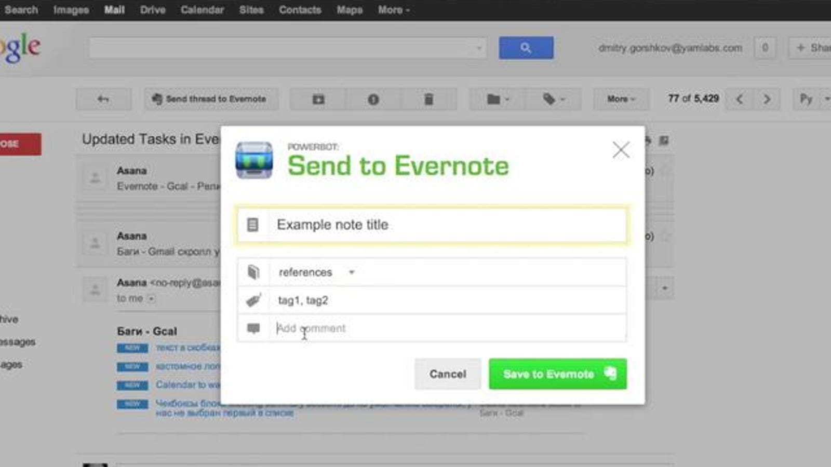Click the 'Calendar to wa…' task link

click(x=187, y=384)
